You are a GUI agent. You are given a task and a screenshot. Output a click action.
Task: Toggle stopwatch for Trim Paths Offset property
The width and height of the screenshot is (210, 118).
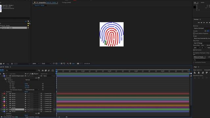10,88
